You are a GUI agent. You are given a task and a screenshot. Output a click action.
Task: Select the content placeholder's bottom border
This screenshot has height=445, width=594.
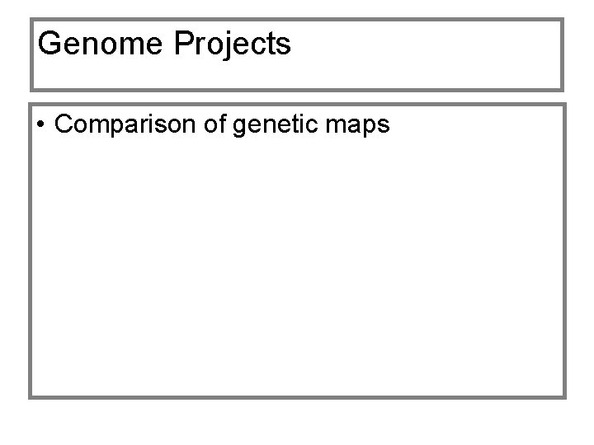coord(297,397)
